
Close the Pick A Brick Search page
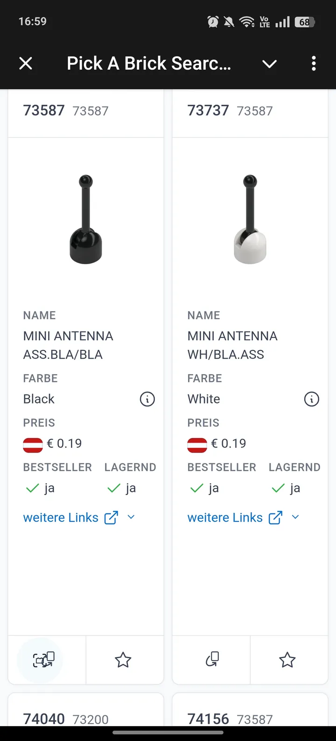click(26, 63)
